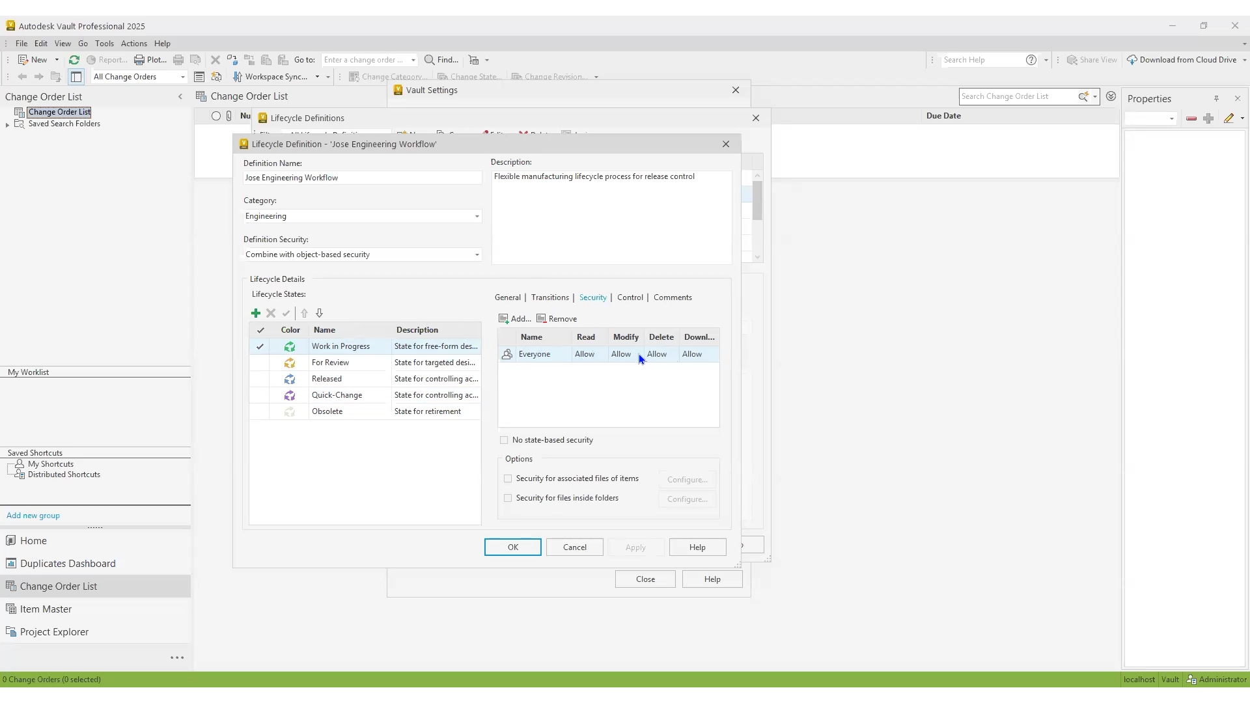1250x703 pixels.
Task: Switch to the General tab
Action: pyautogui.click(x=507, y=297)
